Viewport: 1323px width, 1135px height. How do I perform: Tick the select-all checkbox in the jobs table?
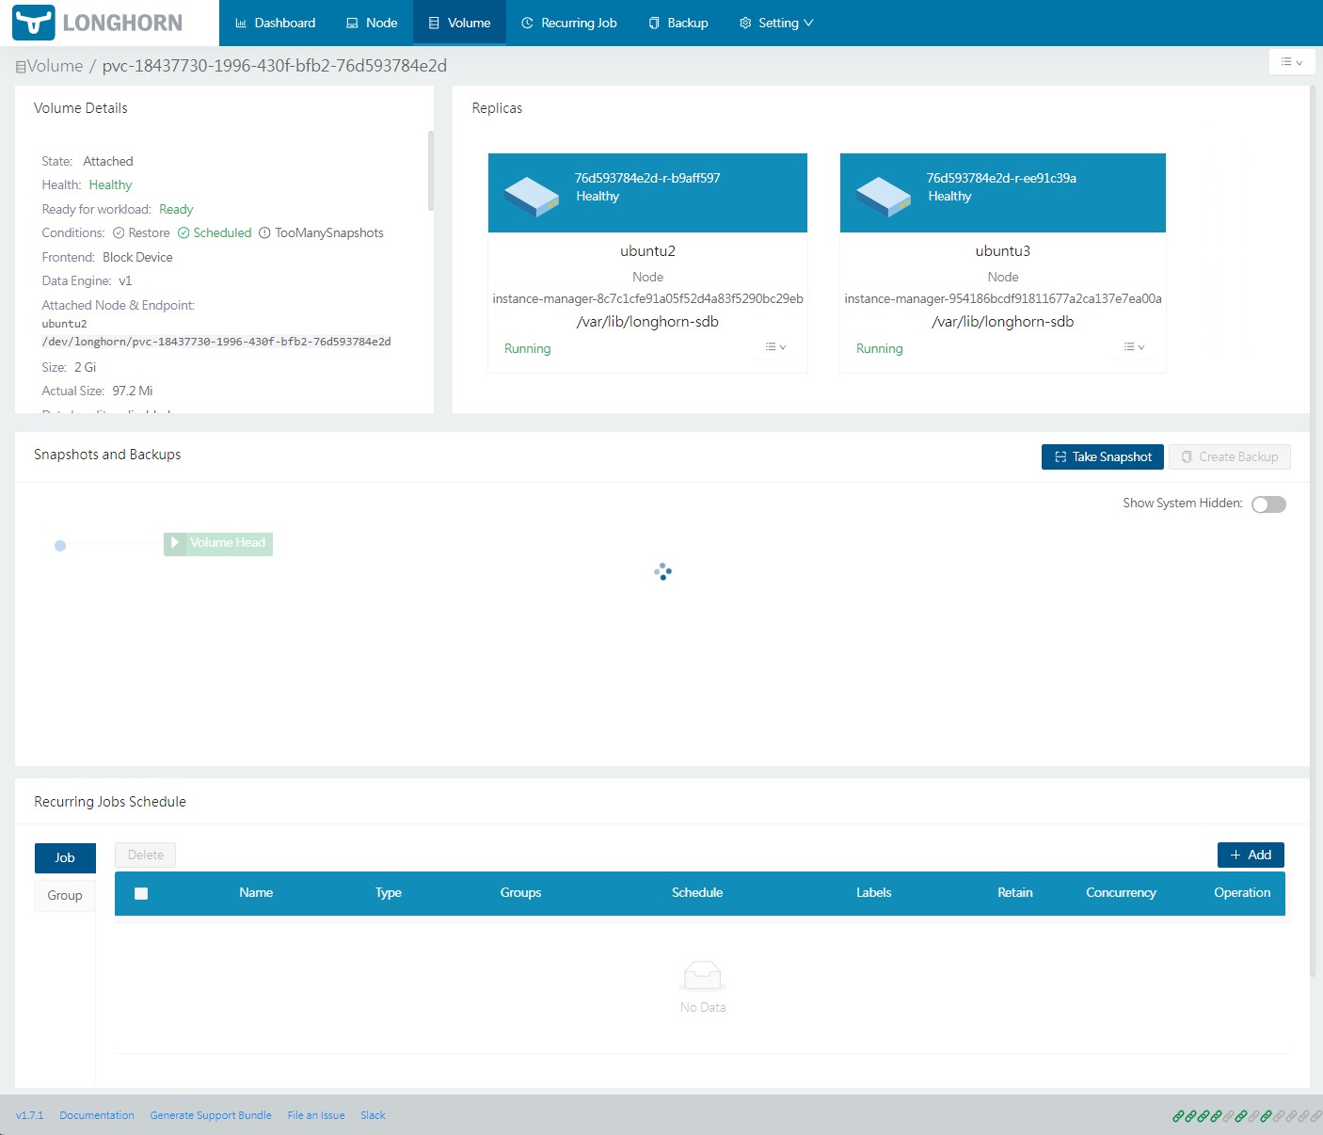(141, 893)
